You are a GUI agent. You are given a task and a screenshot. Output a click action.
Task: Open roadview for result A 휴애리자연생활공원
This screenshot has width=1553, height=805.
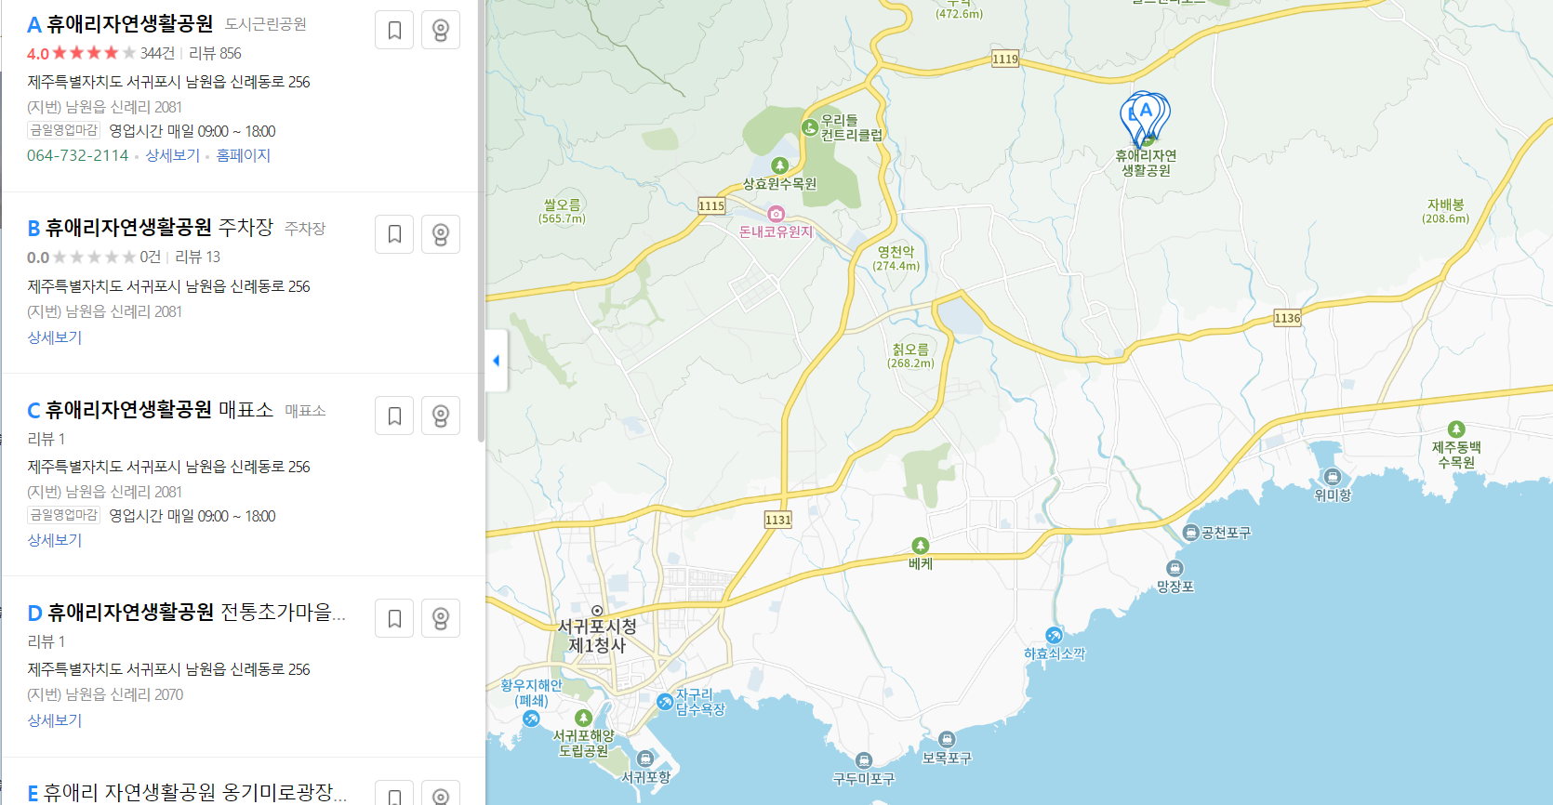click(441, 30)
